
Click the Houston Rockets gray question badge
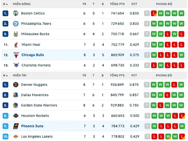(x=147, y=116)
